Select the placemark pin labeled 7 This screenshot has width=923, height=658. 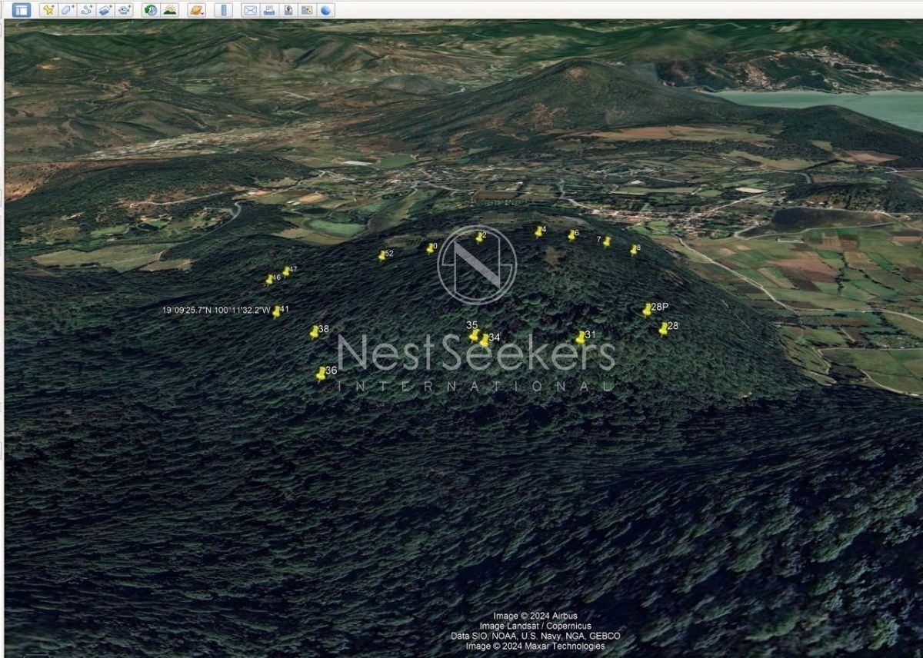[x=606, y=241]
